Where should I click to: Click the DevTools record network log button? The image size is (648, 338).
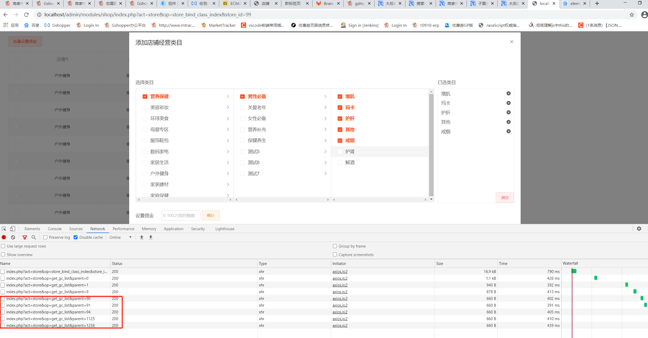click(x=4, y=237)
